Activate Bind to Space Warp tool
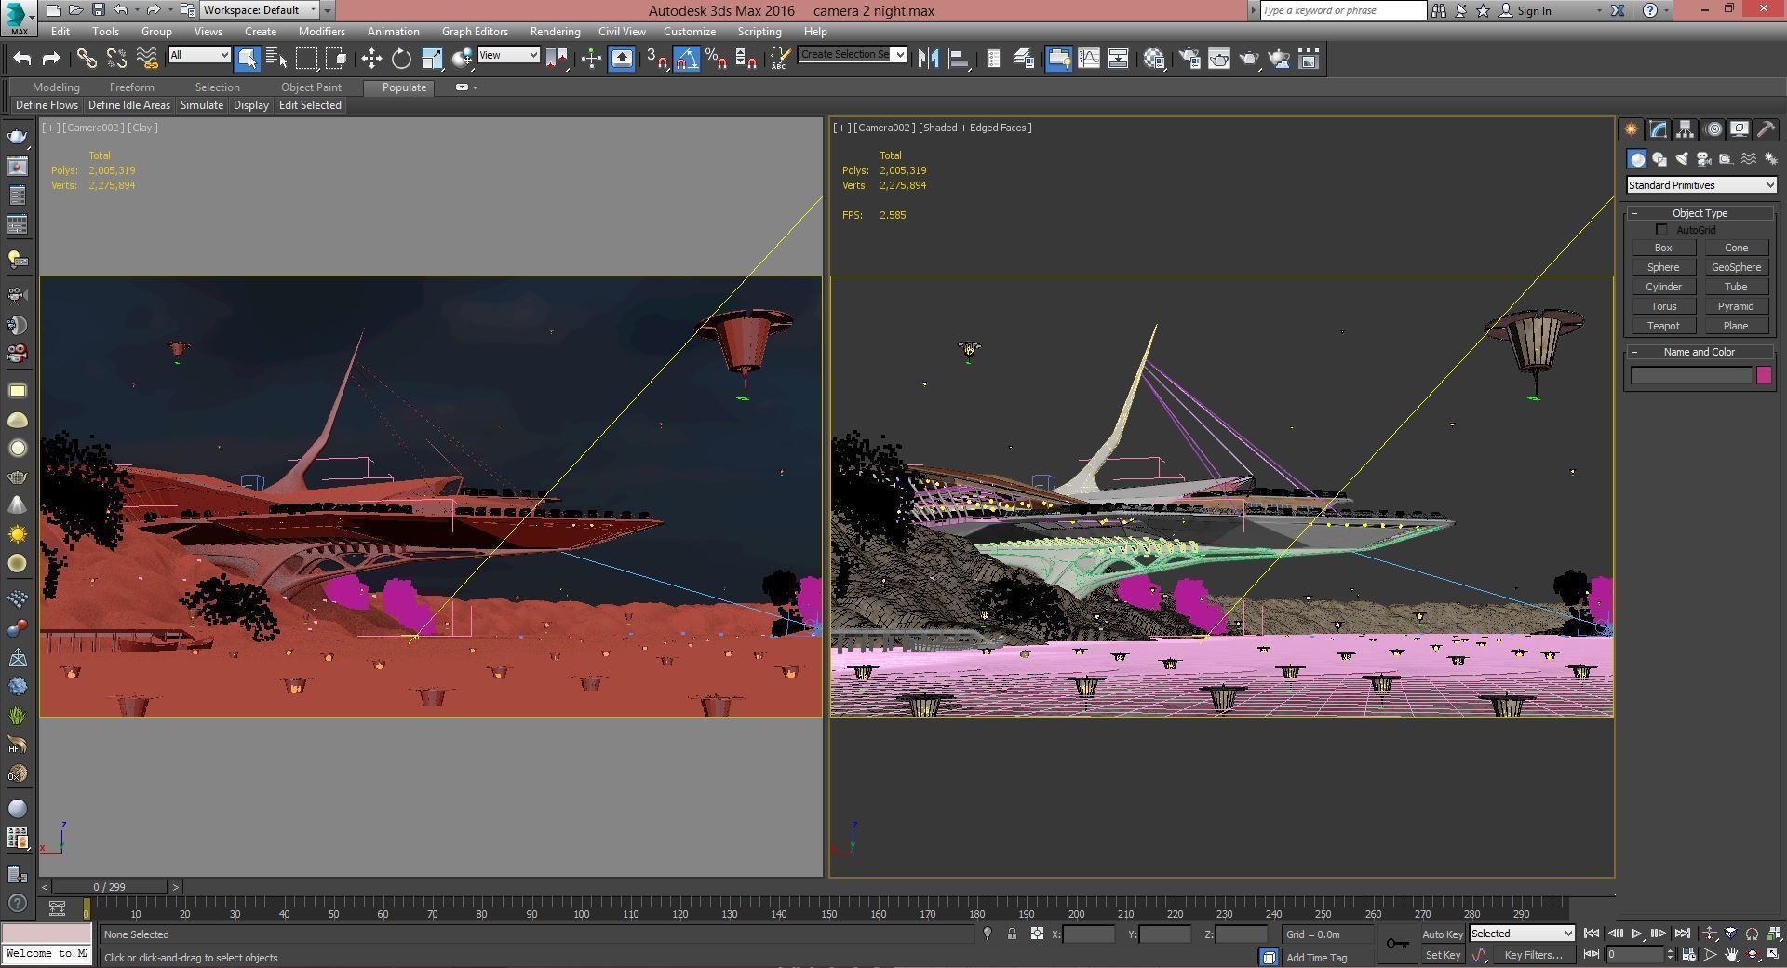 (x=146, y=59)
